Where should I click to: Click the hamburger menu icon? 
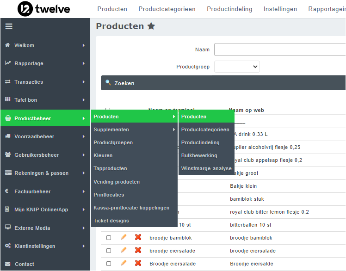coord(9,26)
